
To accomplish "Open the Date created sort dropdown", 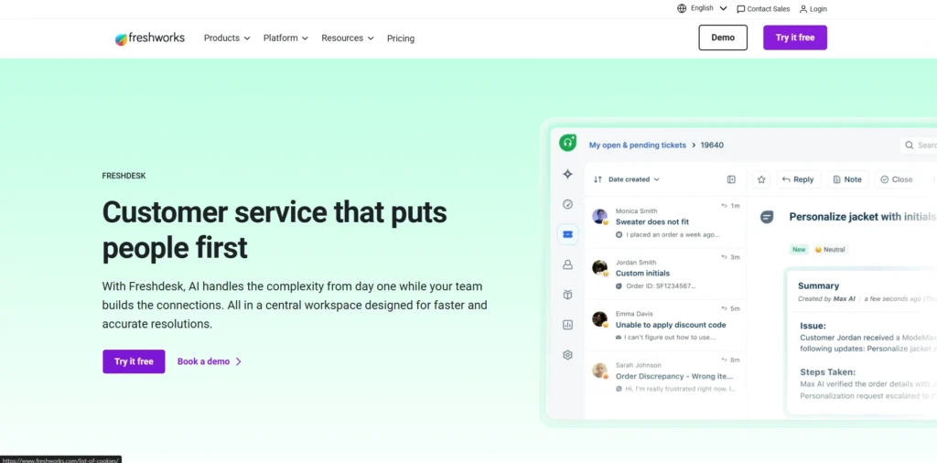I will coord(634,179).
